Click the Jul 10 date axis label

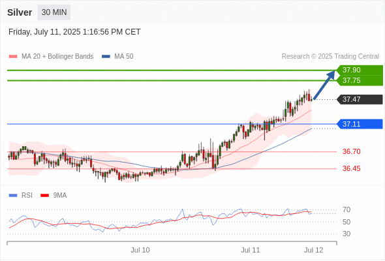(140, 250)
